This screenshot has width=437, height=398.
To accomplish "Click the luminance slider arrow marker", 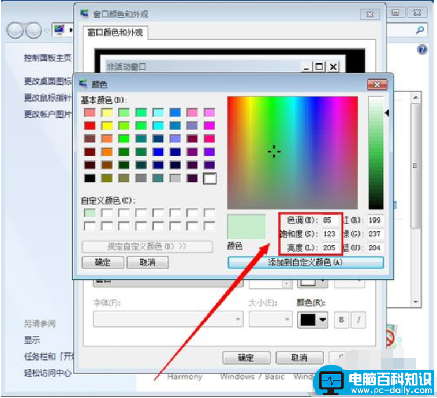I will (x=387, y=113).
